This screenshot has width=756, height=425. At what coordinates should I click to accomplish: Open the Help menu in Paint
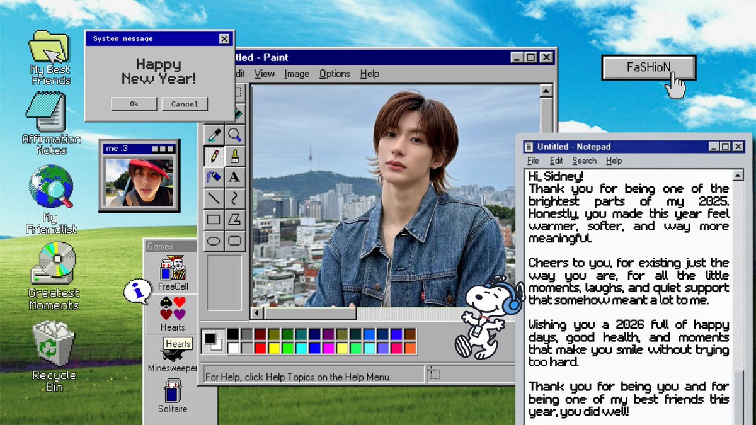[x=370, y=74]
